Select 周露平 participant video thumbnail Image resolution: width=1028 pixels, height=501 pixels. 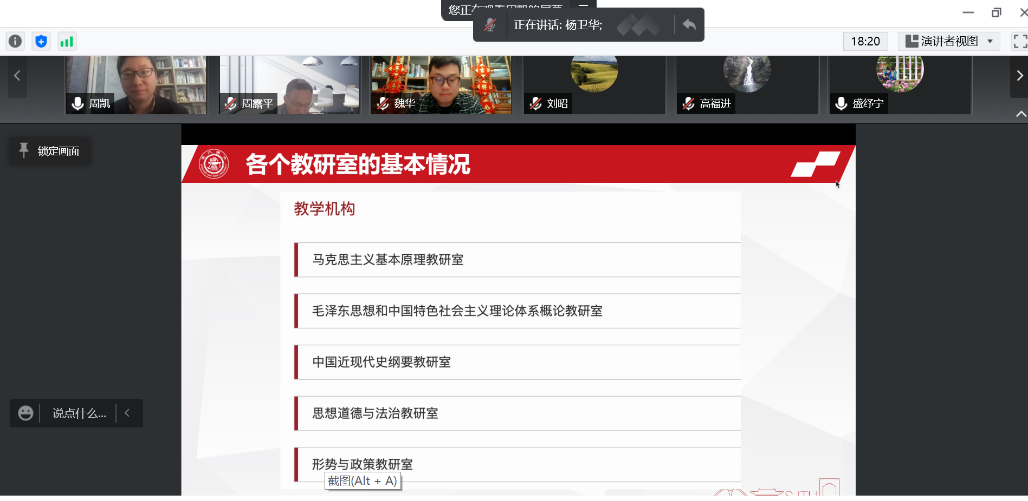(289, 84)
